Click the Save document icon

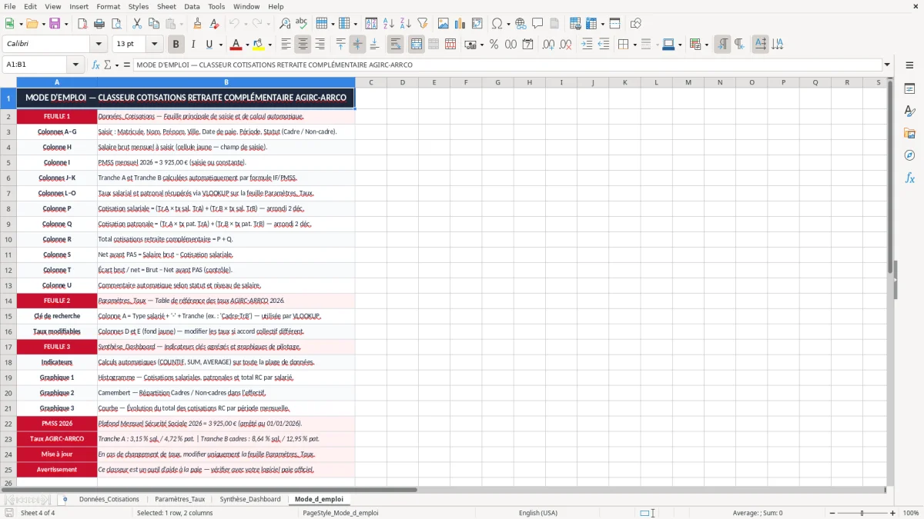[53, 24]
